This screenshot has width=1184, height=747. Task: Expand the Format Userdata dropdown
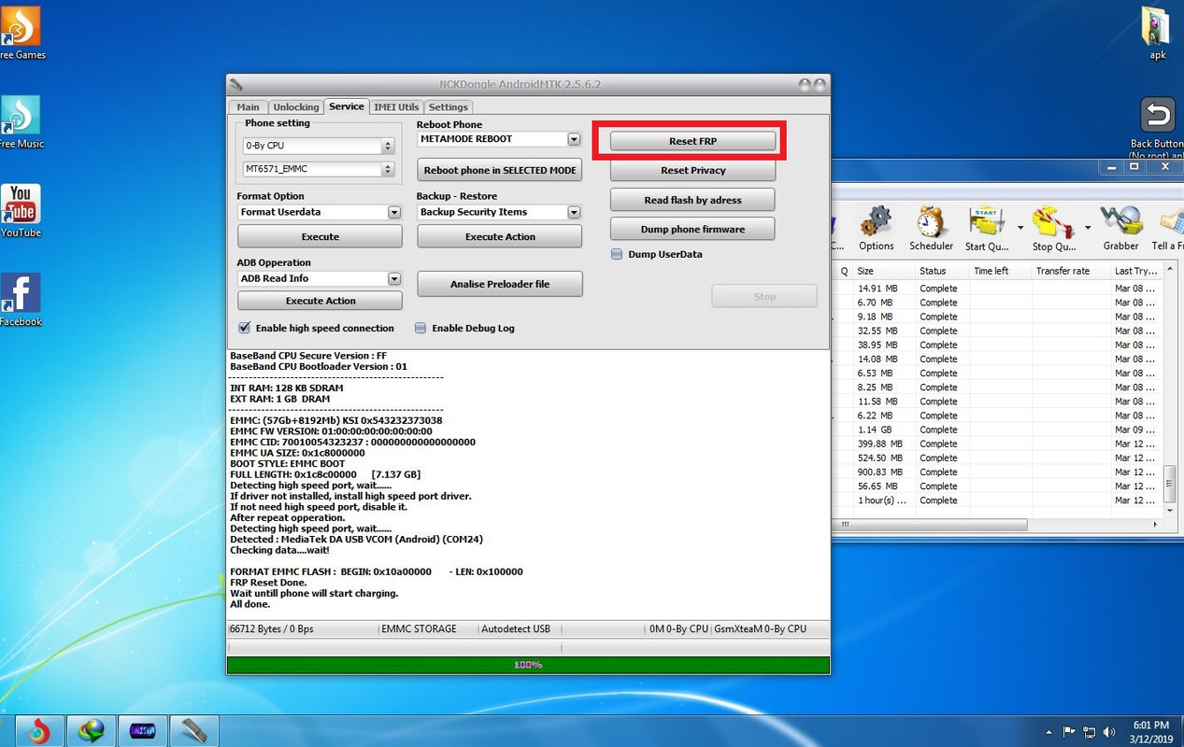(394, 212)
